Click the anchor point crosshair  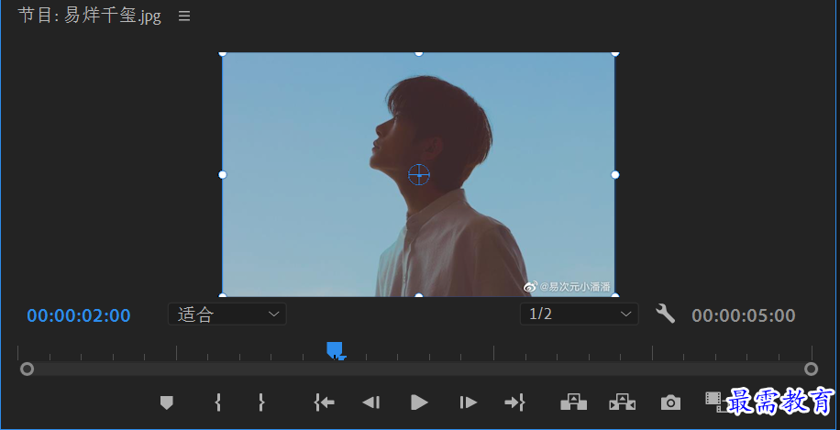(x=419, y=174)
